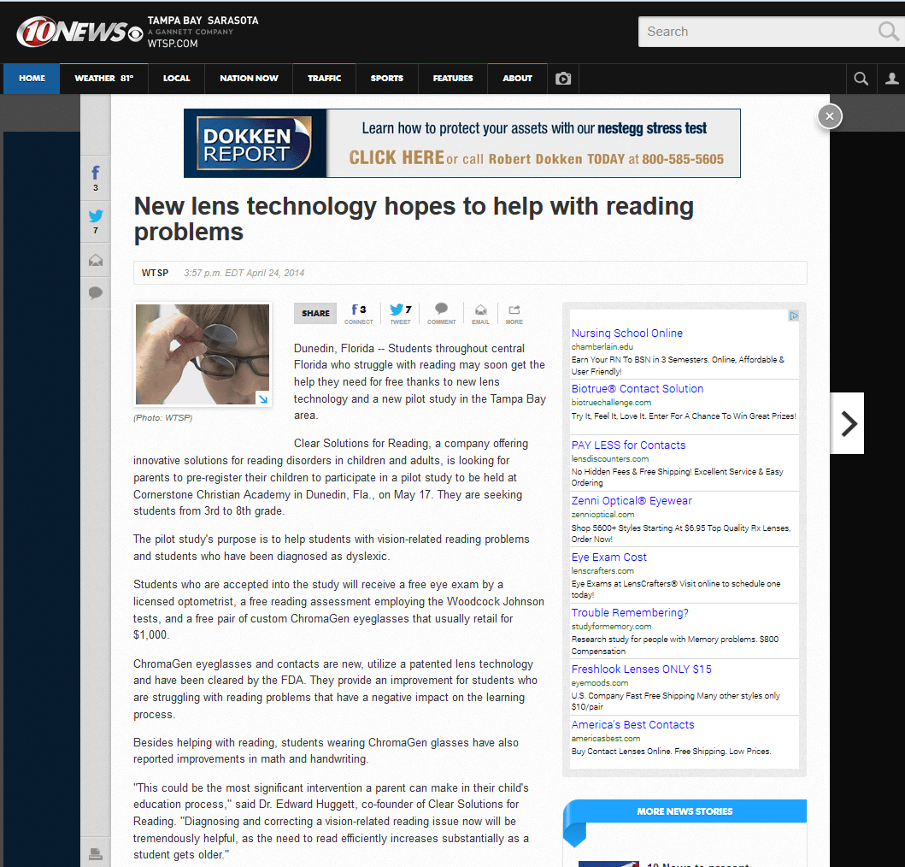Click the Share button
Viewport: 905px width, 867px height.
[x=315, y=313]
